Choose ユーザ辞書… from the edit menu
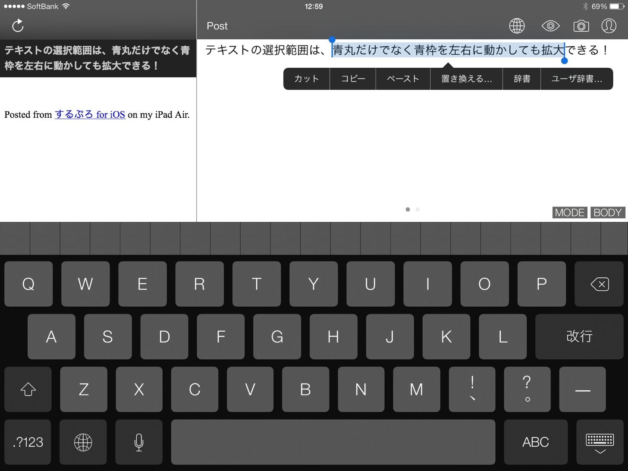 [x=577, y=79]
